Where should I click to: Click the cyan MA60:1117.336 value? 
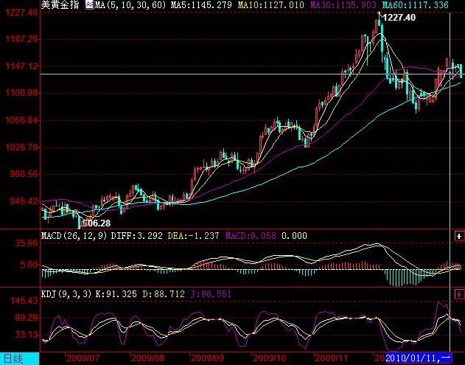415,5
